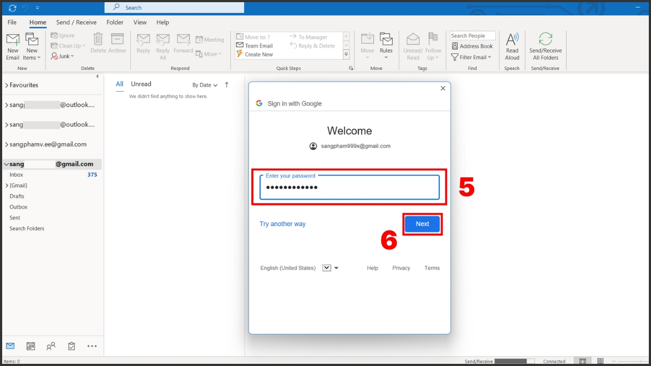Open the Help ribbon tab
Image resolution: width=651 pixels, height=366 pixels.
163,22
